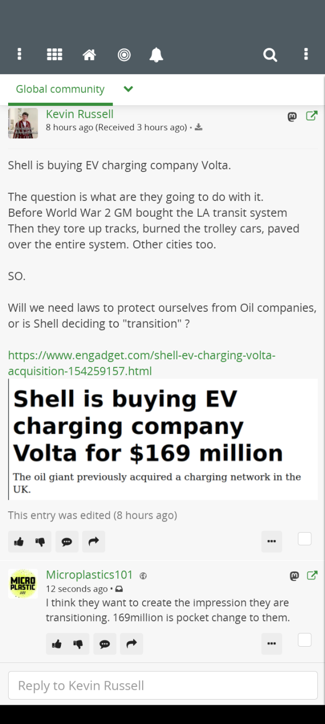The height and width of the screenshot is (724, 325).
Task: Like Kevin Russell's post with thumbs up
Action: (19, 542)
